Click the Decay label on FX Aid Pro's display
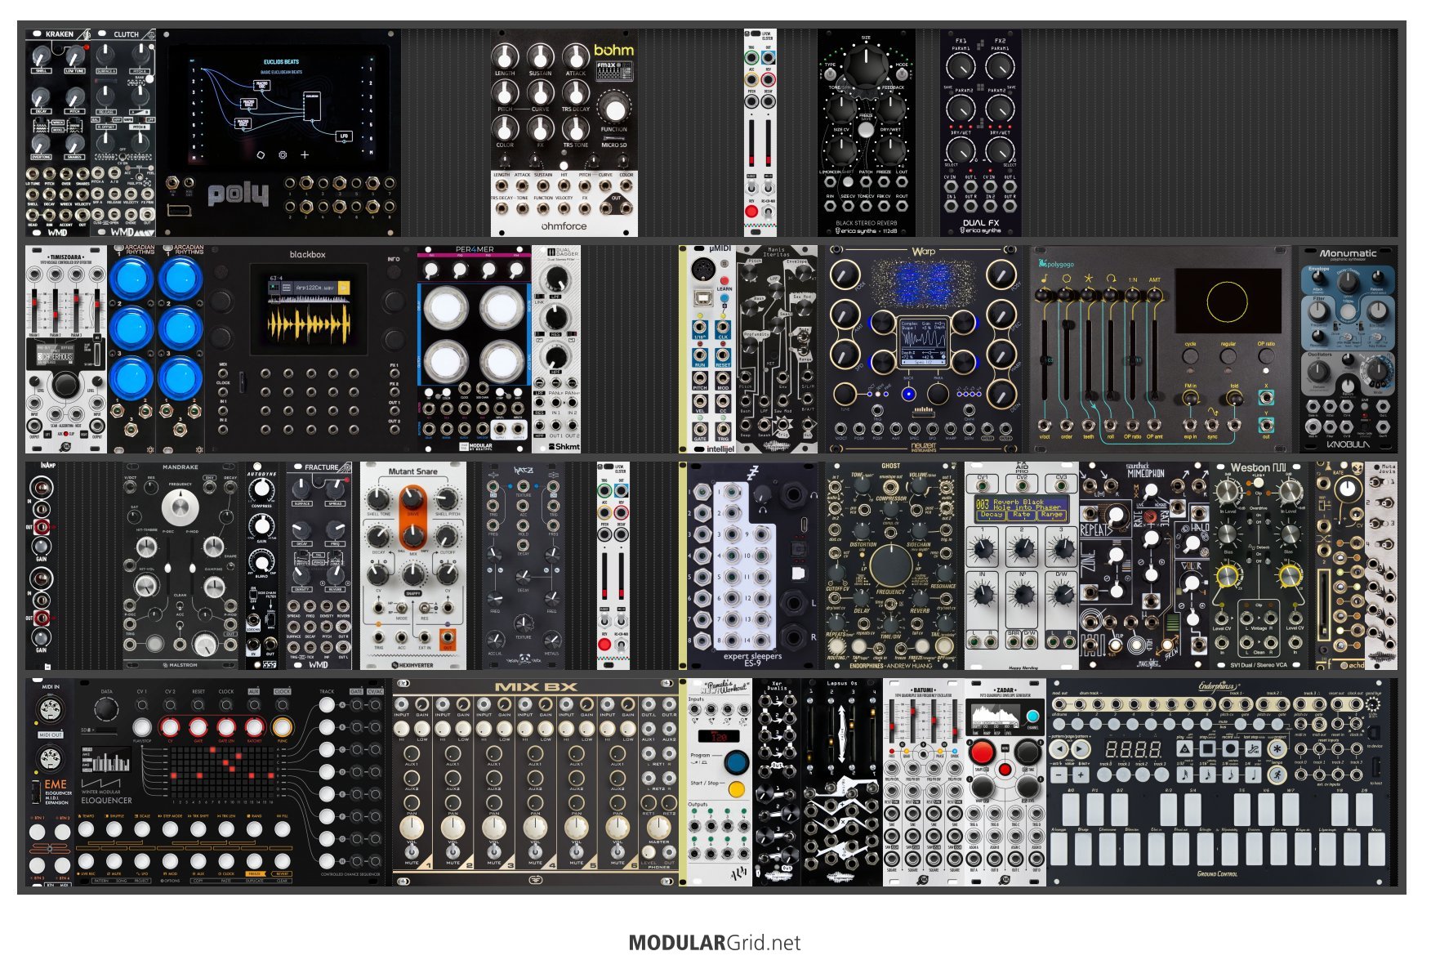This screenshot has height=960, width=1431. click(991, 515)
